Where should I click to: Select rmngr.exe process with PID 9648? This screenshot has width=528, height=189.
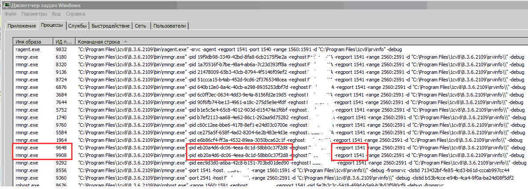point(28,147)
